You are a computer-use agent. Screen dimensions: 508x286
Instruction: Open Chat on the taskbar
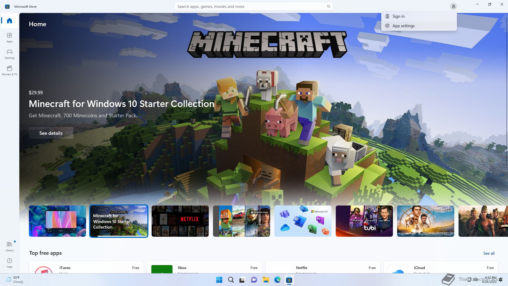click(x=254, y=280)
